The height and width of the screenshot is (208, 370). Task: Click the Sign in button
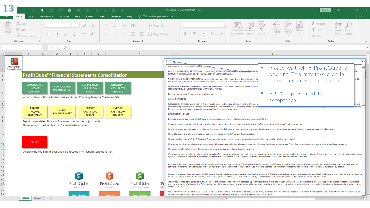click(325, 10)
